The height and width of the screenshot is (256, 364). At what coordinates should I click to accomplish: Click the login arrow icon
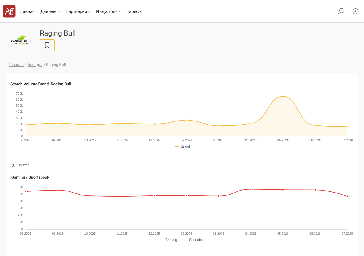tap(355, 11)
